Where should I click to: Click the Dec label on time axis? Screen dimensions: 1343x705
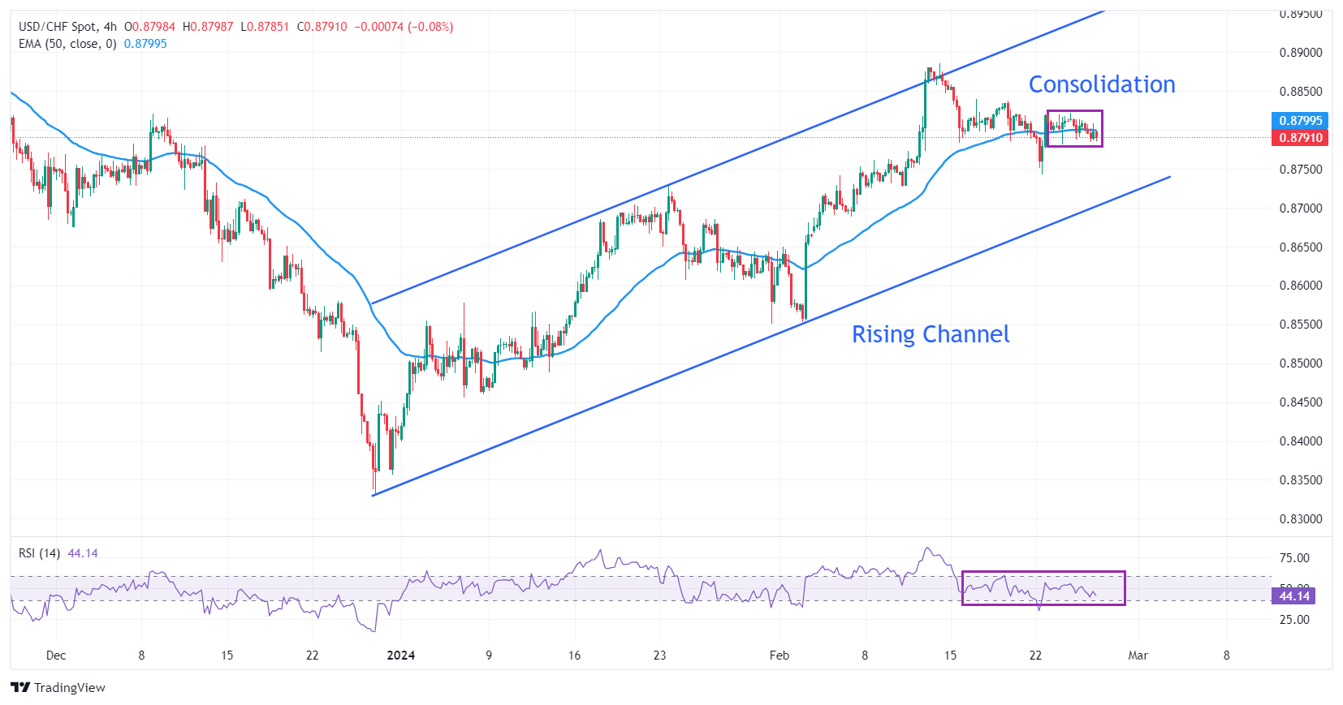(x=56, y=656)
